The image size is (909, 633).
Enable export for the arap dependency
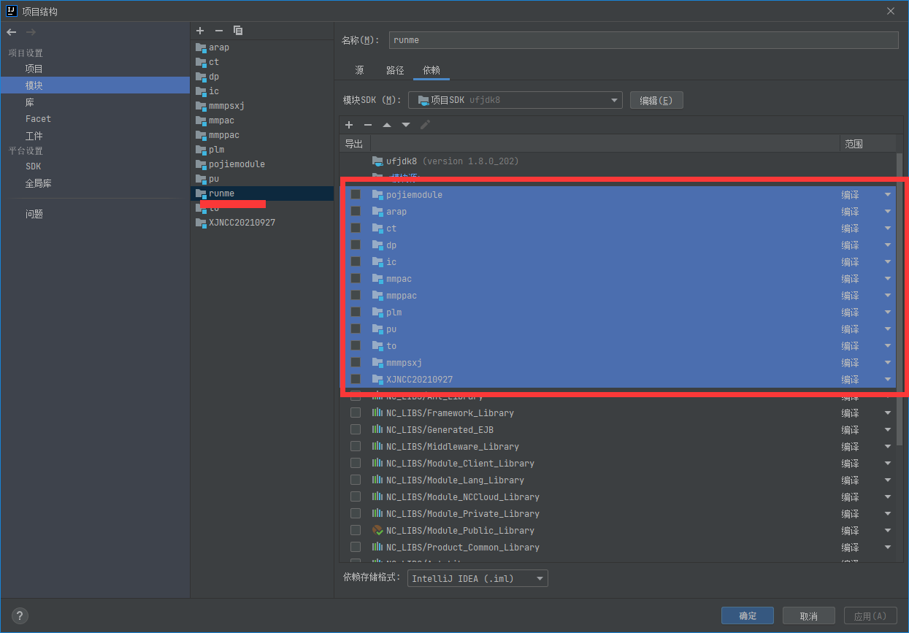(356, 211)
